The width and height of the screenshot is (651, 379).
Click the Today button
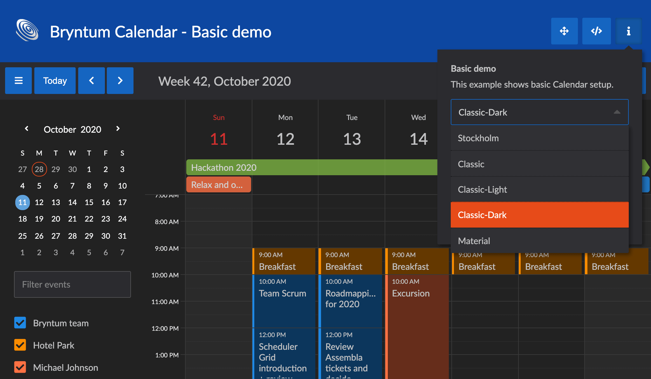[x=55, y=81]
